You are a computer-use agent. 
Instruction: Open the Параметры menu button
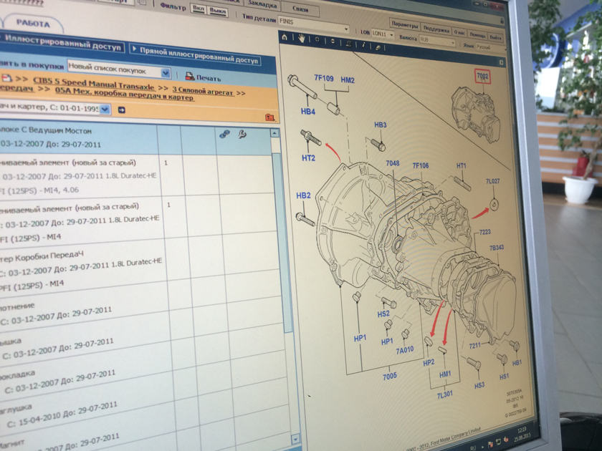tap(404, 25)
